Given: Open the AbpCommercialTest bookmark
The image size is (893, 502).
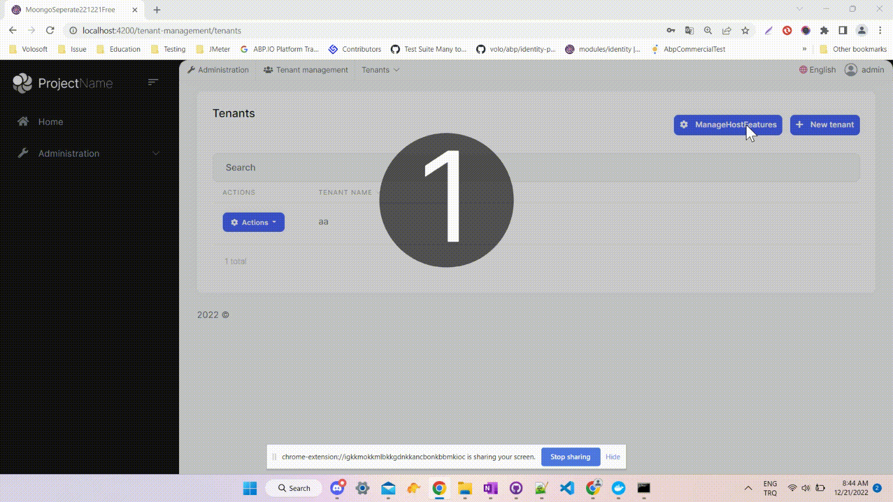Looking at the screenshot, I should click(688, 49).
